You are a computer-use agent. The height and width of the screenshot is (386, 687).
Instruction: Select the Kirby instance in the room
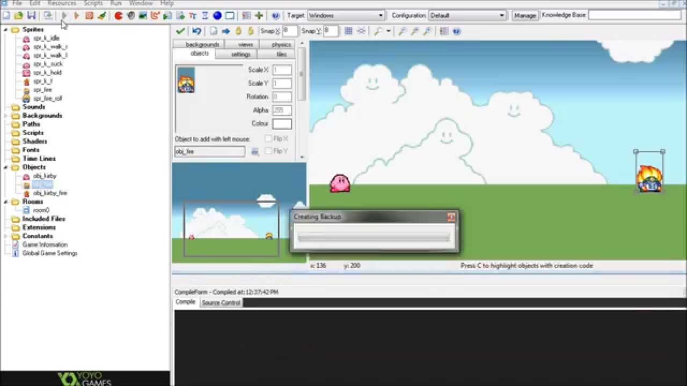340,183
